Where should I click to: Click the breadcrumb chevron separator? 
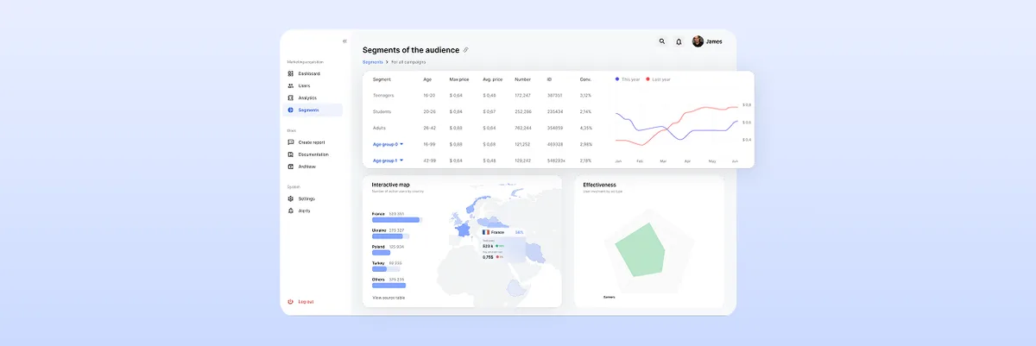387,62
